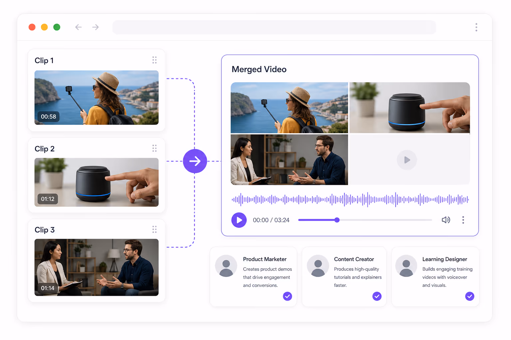
Task: Click the Merged Video heading
Action: tap(259, 69)
